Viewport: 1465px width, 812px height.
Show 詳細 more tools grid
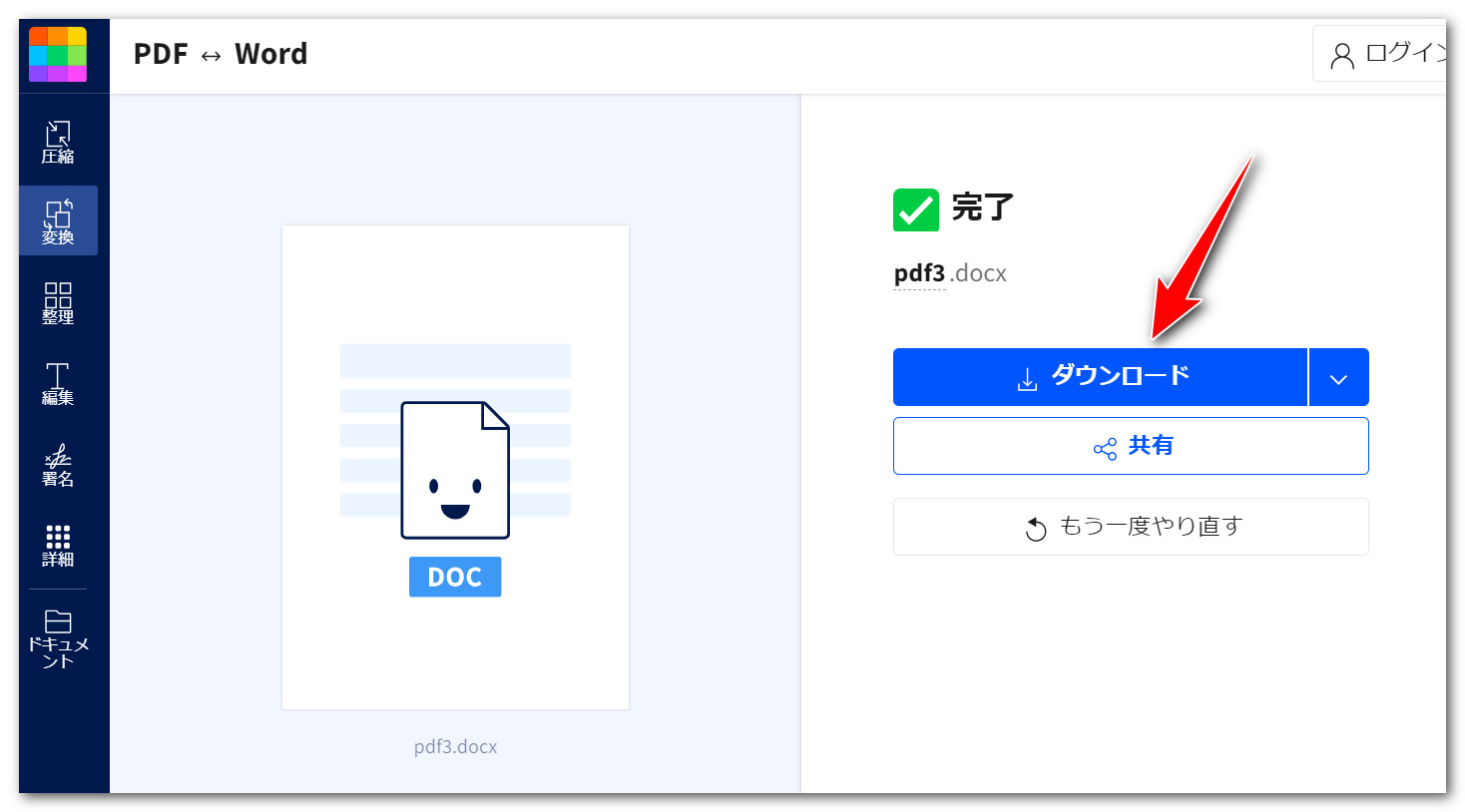click(x=58, y=545)
